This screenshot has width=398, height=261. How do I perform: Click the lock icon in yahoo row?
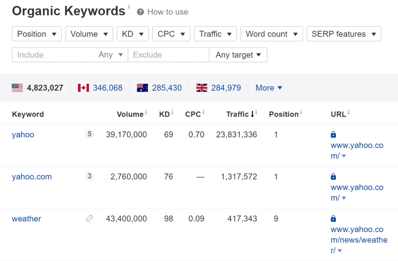coord(333,135)
